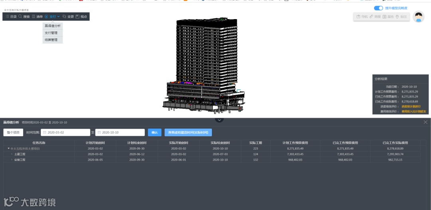Click the 计划工作预算费用 column header
This screenshot has height=210, width=431.
pyautogui.click(x=295, y=143)
